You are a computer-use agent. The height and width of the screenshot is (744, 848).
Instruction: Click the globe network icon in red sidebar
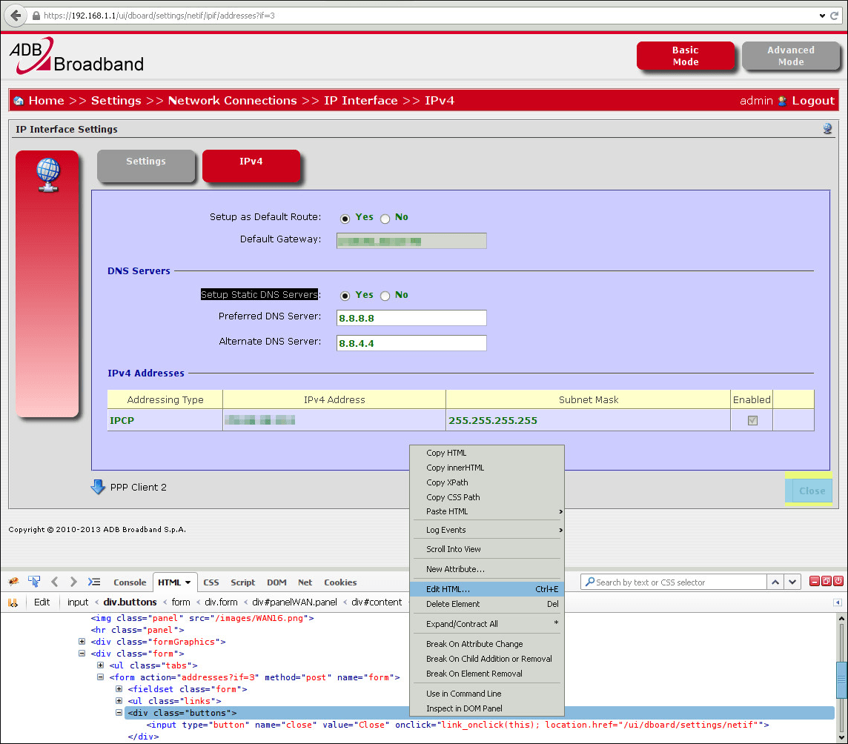point(47,175)
